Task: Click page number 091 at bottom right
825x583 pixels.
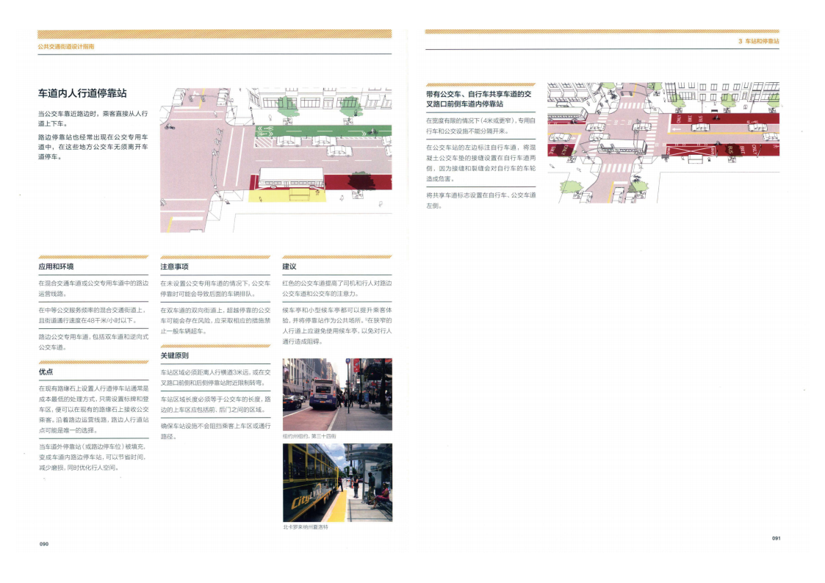Action: (x=776, y=538)
